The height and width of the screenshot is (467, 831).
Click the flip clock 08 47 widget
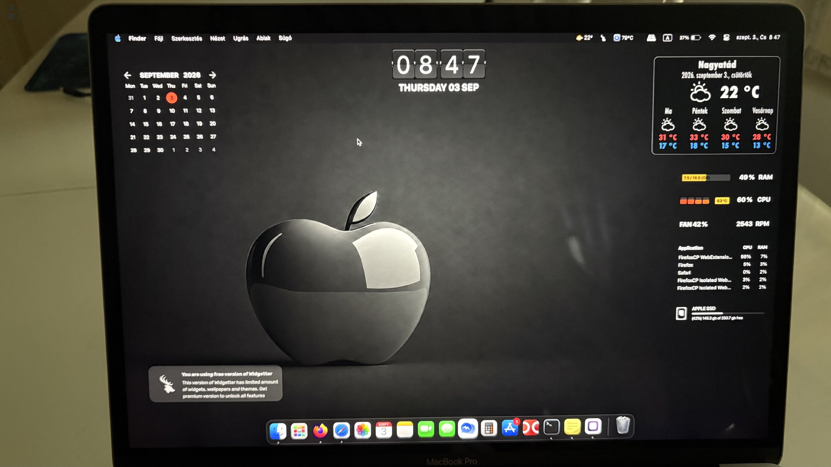[438, 64]
